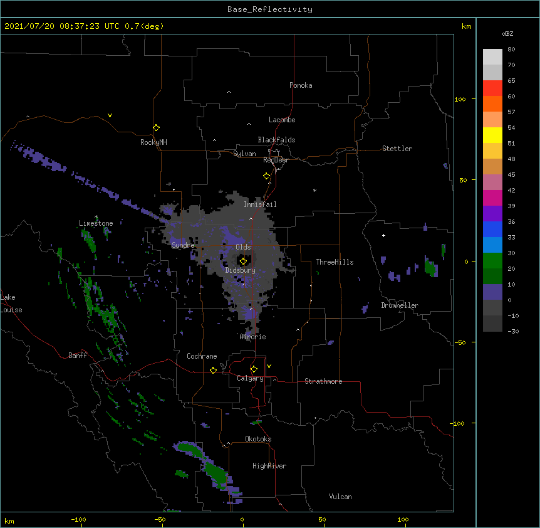Click the Ponoka city label

pyautogui.click(x=301, y=85)
